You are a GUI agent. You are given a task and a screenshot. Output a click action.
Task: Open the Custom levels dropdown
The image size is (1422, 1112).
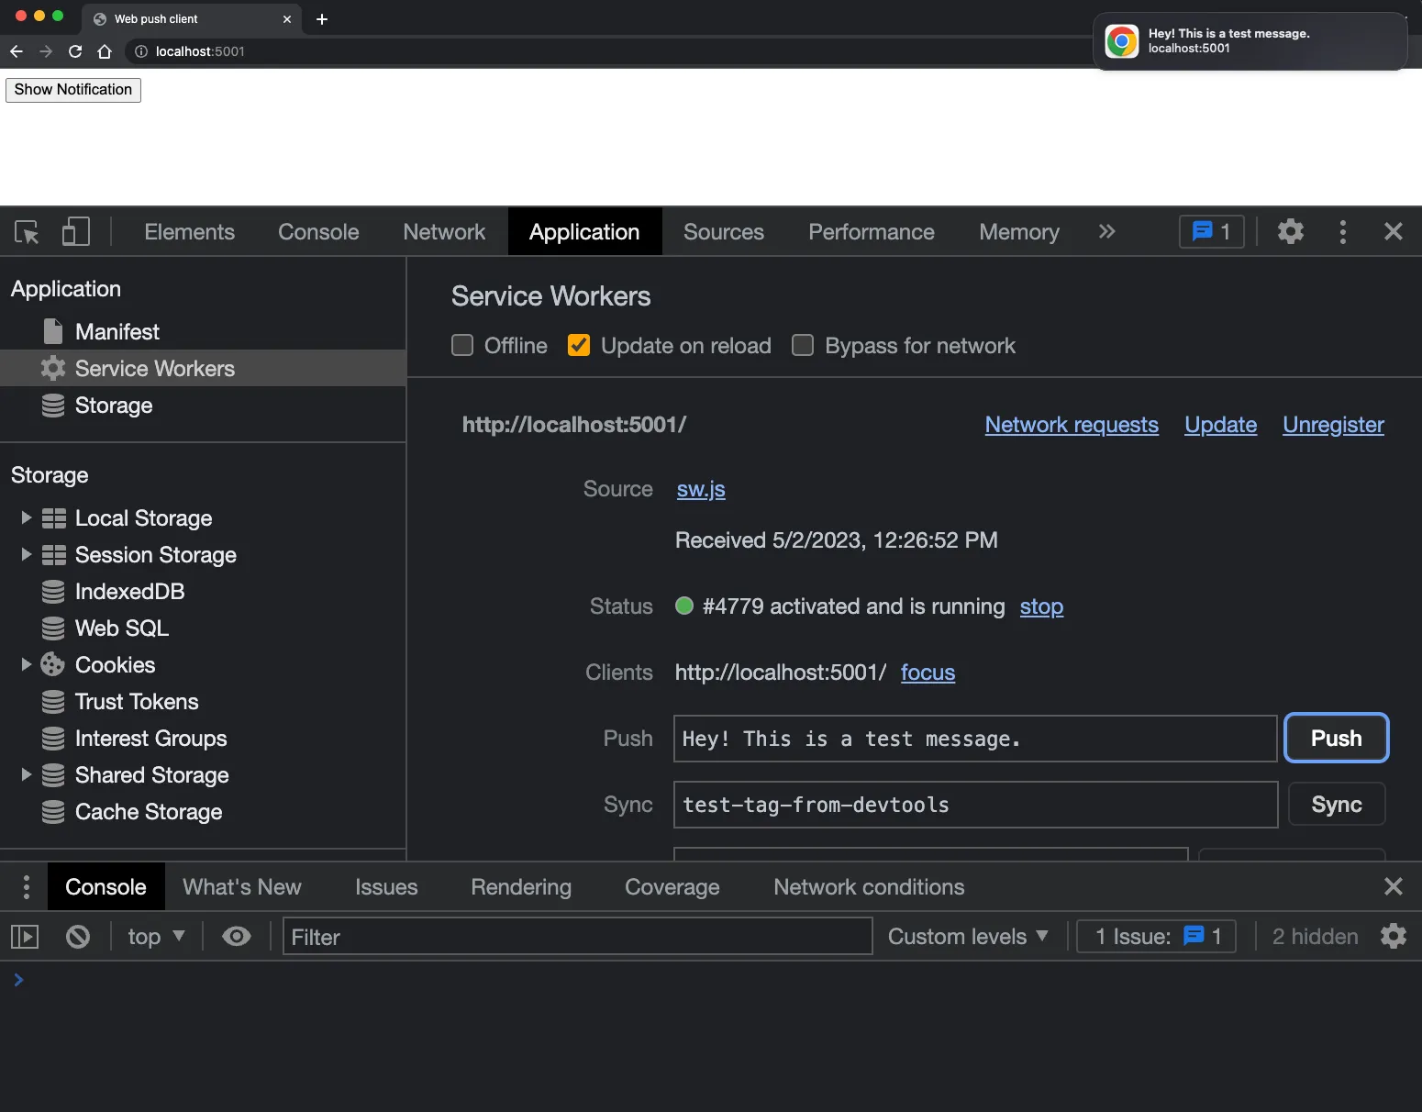coord(967,937)
